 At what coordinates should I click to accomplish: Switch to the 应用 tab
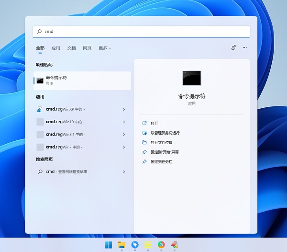[x=55, y=48]
